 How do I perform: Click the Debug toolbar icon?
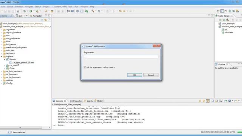(x=24, y=11)
